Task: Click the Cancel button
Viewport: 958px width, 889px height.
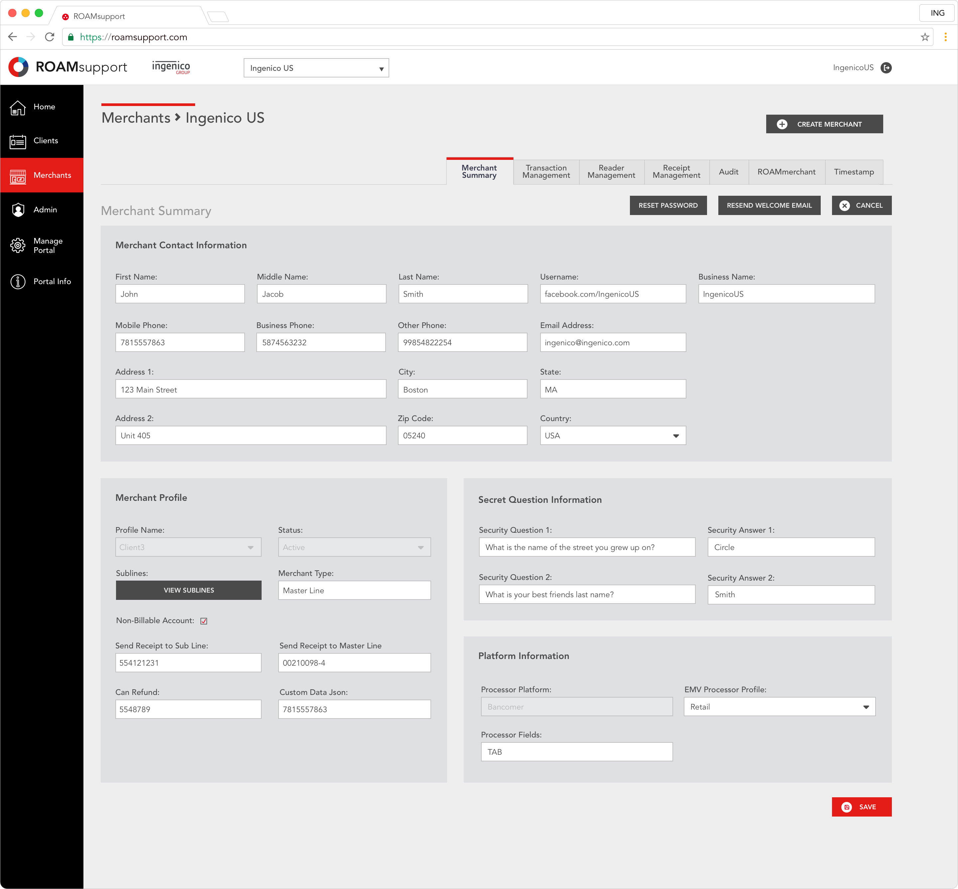Action: (x=861, y=205)
